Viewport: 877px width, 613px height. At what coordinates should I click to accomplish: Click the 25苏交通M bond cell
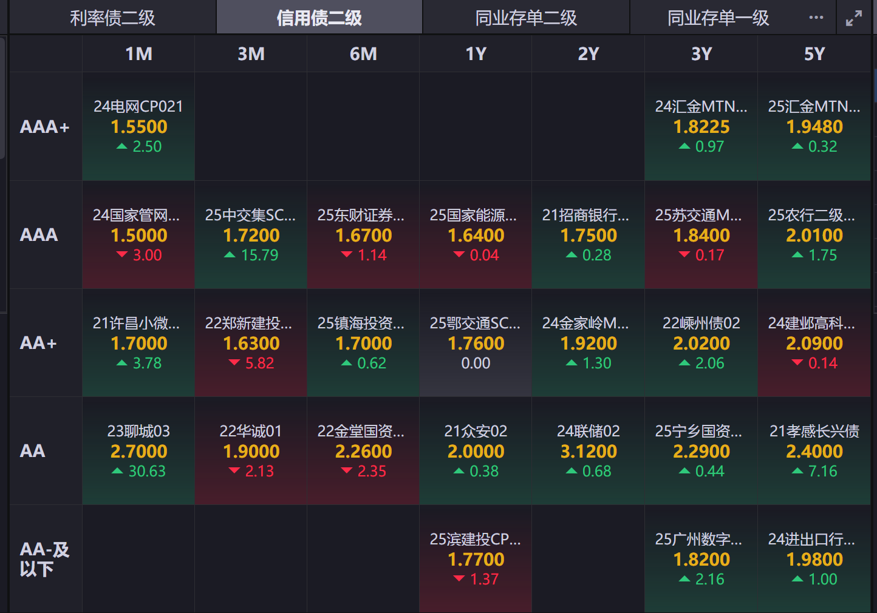pyautogui.click(x=701, y=235)
